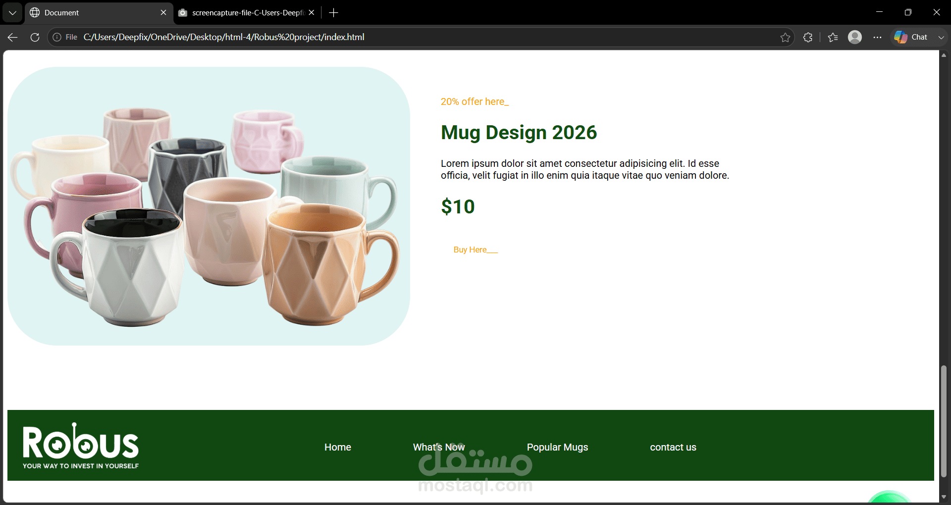Open the tab search dropdown
Viewport: 951px width, 505px height.
pyautogui.click(x=12, y=12)
